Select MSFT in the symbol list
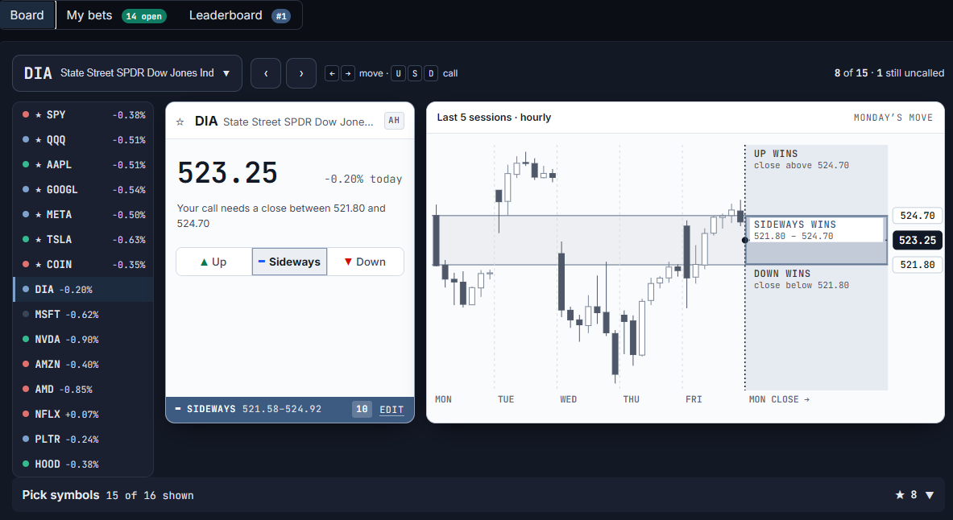Viewport: 953px width, 520px height. (83, 315)
